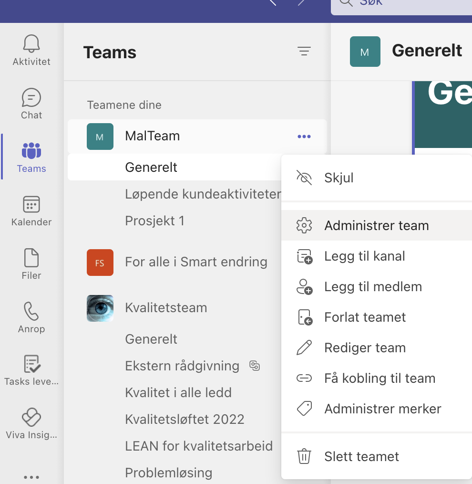Choose Forlat teamet
The image size is (472, 484).
(377, 317)
